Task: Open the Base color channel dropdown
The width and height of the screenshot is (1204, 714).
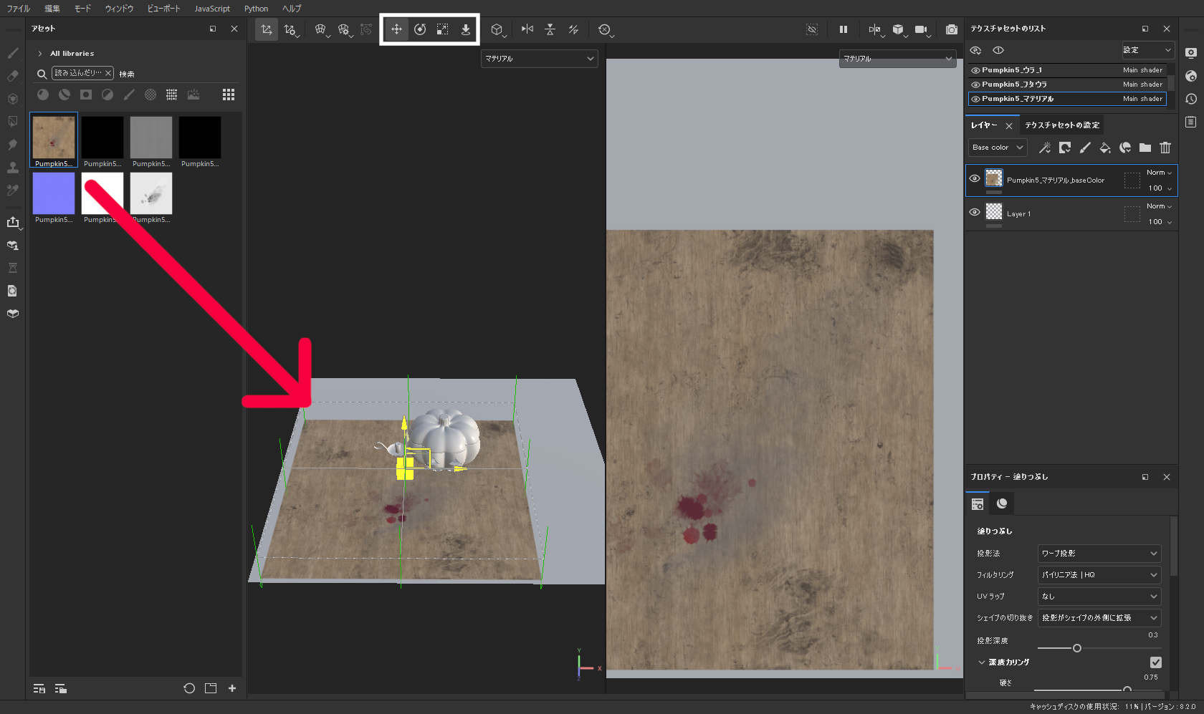Action: coord(998,148)
